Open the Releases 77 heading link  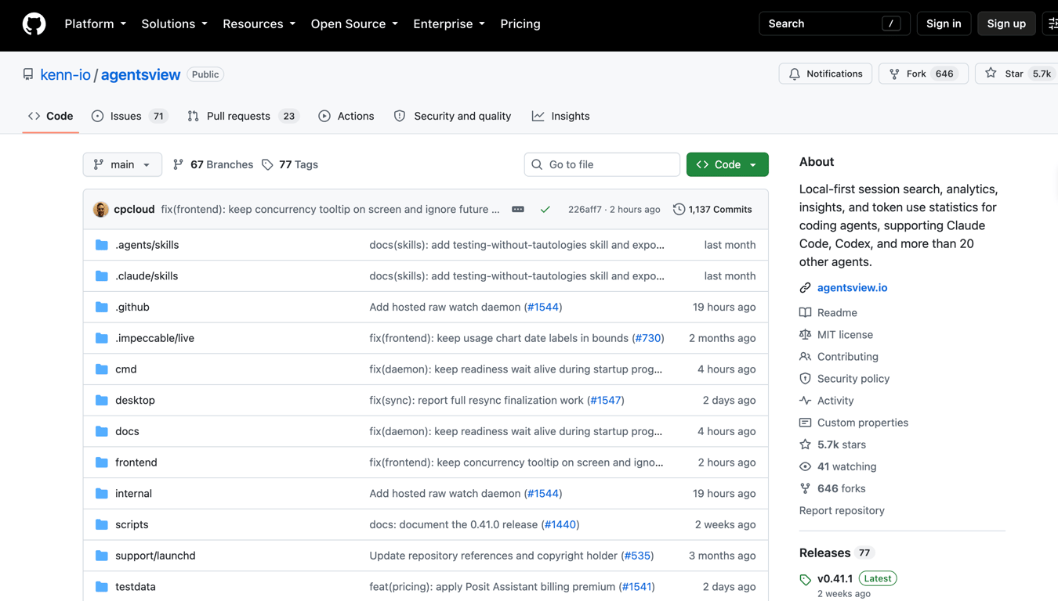[836, 552]
